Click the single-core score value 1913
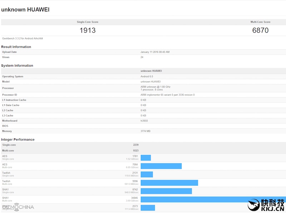 click(88, 30)
